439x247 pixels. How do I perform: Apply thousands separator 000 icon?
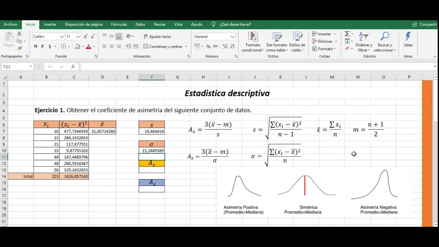(x=215, y=46)
